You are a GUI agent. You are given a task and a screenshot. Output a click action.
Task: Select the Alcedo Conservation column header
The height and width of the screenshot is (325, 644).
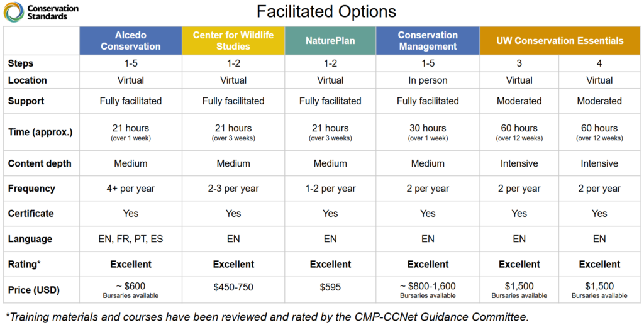(x=131, y=40)
